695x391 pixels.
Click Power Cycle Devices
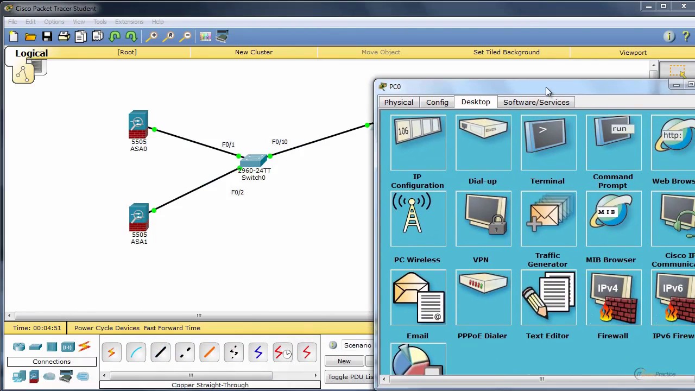click(x=107, y=328)
